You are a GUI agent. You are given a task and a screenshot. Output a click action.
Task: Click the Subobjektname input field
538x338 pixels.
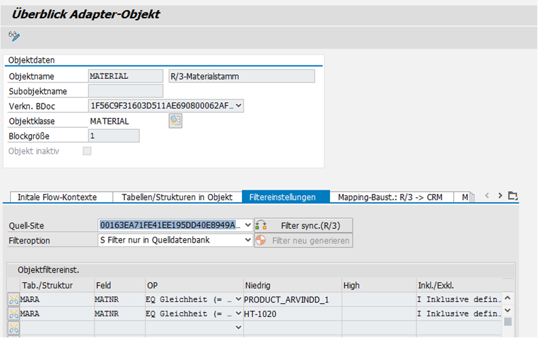pos(126,91)
